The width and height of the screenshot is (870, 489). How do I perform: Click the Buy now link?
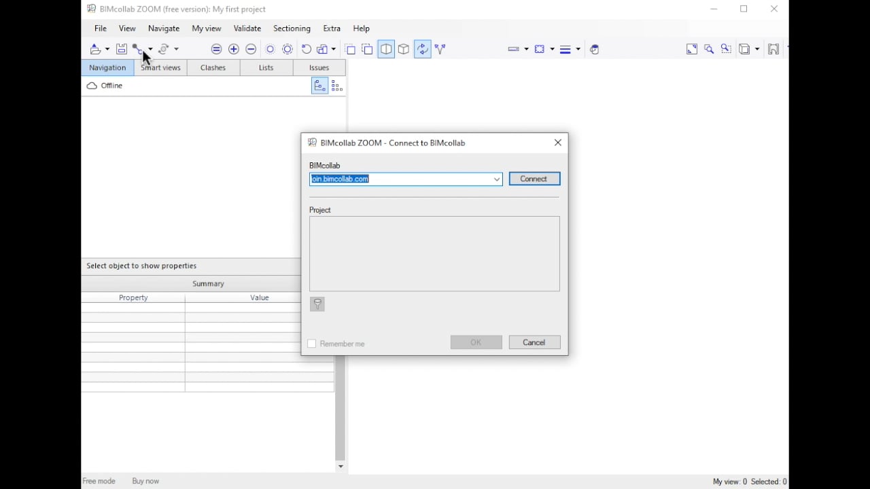coord(145,481)
